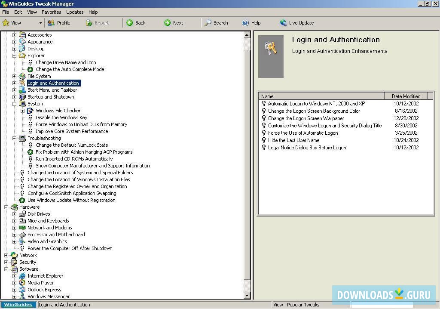Viewport: 440px width, 309px height.
Task: Expand the Accessories tree node
Action: (x=14, y=35)
